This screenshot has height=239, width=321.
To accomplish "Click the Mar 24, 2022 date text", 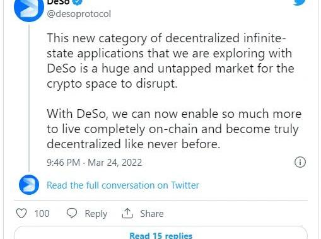I will pyautogui.click(x=115, y=163).
